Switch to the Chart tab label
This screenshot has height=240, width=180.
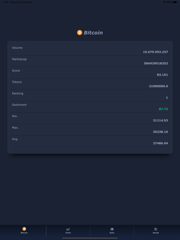68,232
